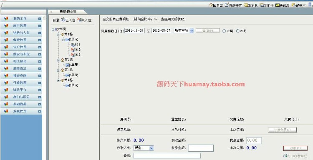The height and width of the screenshot is (160, 313).
Task: Click the 回桌面 home icon in top toolbar
Action: [x=211, y=5]
